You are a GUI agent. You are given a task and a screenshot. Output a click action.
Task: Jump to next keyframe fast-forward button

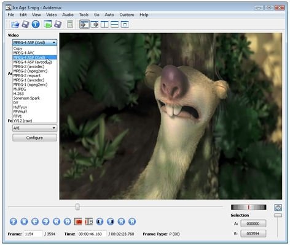coord(68,222)
